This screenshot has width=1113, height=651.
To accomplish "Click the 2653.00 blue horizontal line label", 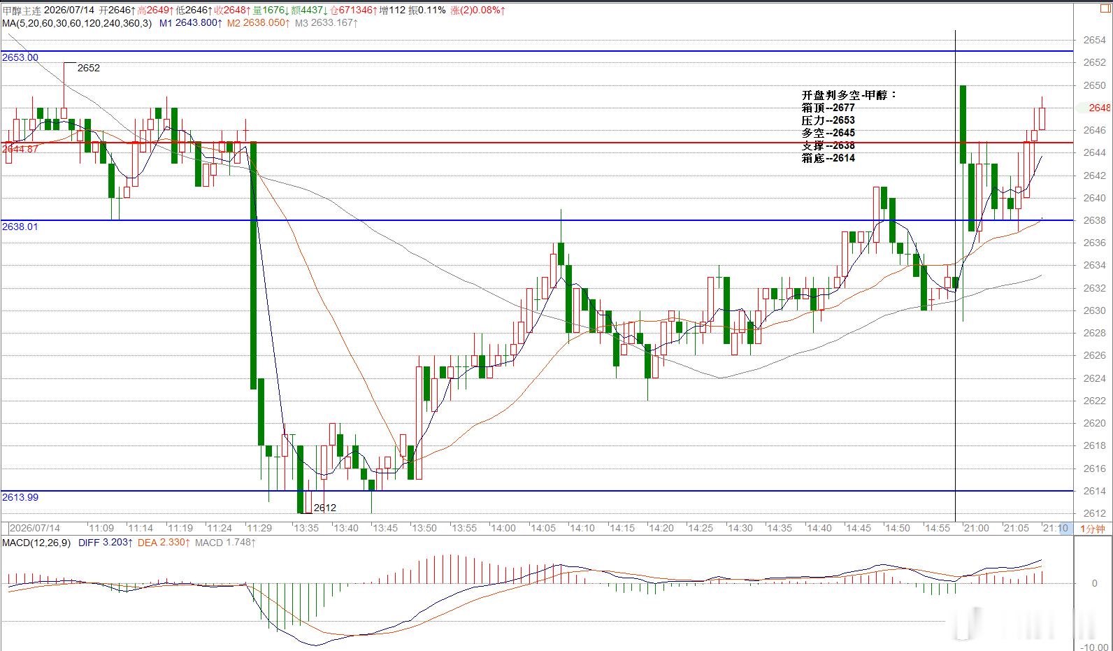I will (x=20, y=57).
